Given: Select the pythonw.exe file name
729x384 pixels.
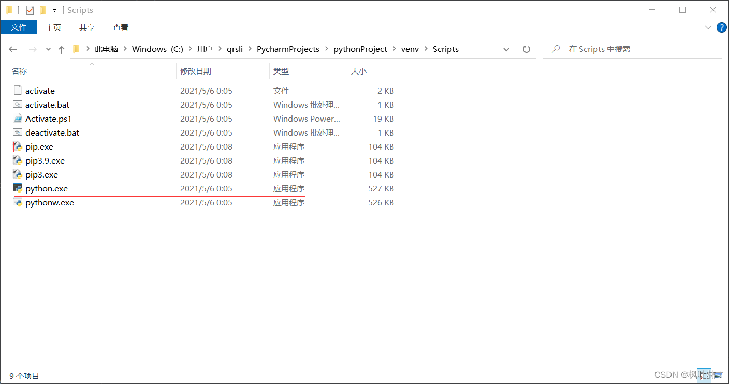Looking at the screenshot, I should (50, 202).
